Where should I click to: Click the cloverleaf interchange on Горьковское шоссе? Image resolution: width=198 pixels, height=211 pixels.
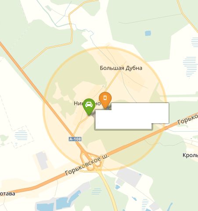pyautogui.click(x=91, y=161)
